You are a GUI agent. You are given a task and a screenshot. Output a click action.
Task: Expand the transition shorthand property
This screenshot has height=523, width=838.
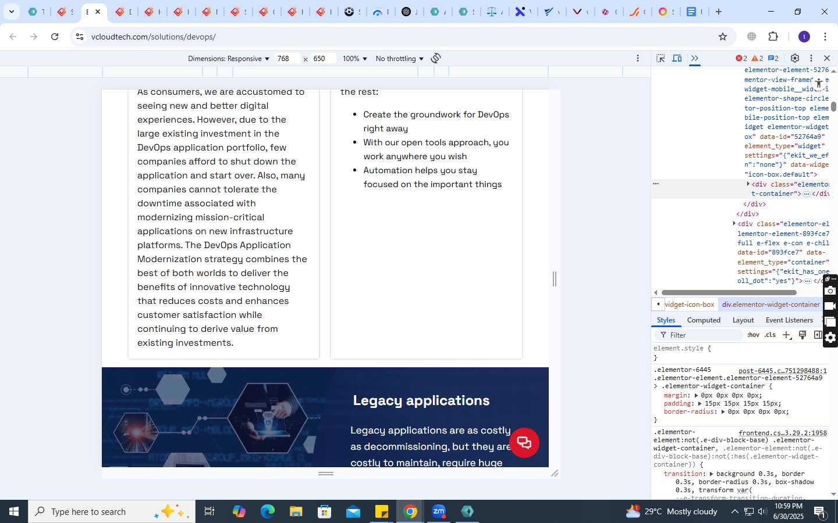(x=712, y=474)
